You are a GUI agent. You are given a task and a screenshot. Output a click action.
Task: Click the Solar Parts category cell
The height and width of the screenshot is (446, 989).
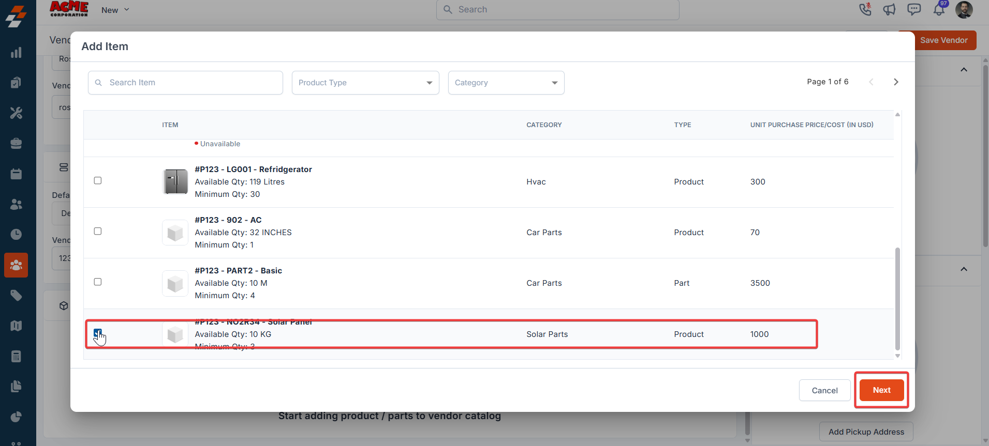tap(547, 334)
